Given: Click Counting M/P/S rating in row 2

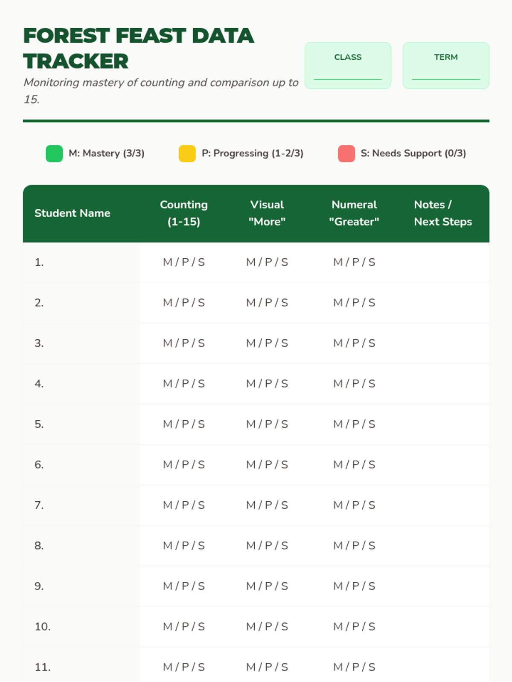Looking at the screenshot, I should point(184,303).
